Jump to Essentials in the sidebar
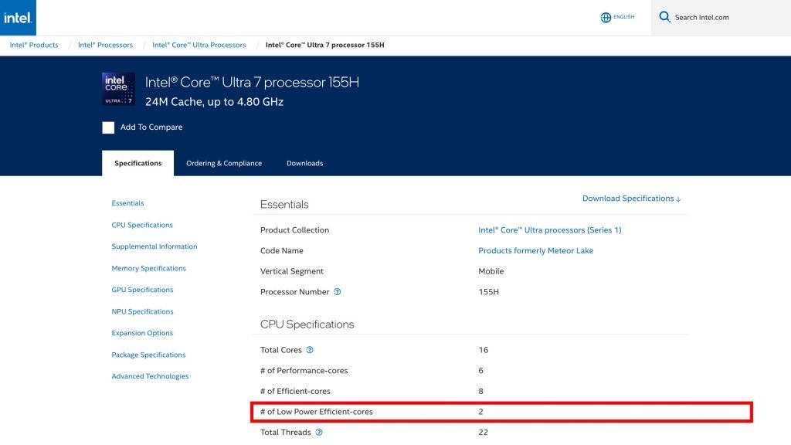 click(127, 203)
